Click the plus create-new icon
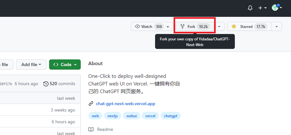This screenshot has width=291, height=135. pyautogui.click(x=262, y=8)
